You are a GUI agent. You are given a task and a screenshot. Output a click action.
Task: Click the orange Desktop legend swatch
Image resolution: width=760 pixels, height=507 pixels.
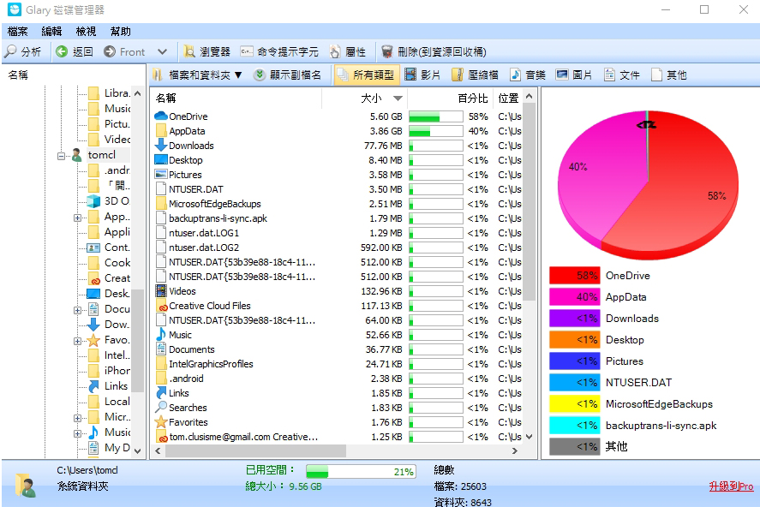click(x=574, y=340)
